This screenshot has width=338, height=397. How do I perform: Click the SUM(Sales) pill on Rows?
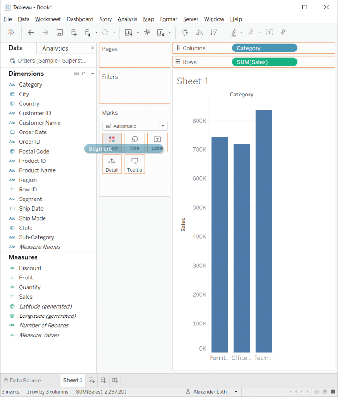pos(265,62)
